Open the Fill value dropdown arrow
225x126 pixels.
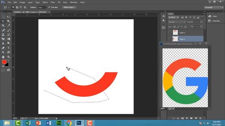(201, 27)
